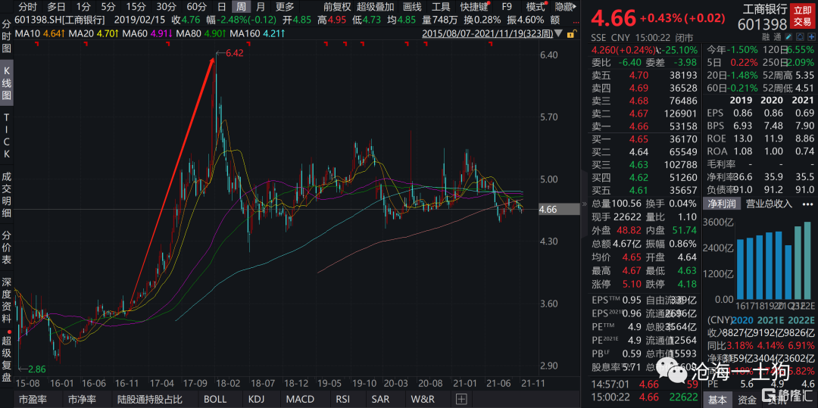
Task: Switch chart to 周 weekly period
Action: [241, 6]
